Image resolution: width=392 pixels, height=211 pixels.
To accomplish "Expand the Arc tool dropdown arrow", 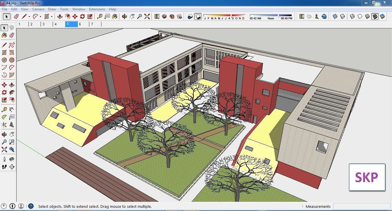I will [x=40, y=16].
